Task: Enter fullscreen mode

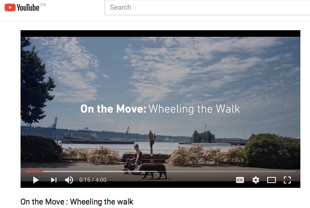Action: point(287,180)
